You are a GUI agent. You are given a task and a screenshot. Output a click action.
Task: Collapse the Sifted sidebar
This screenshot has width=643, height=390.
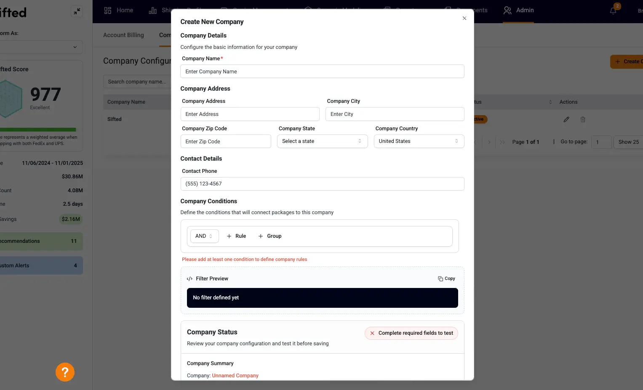(77, 11)
